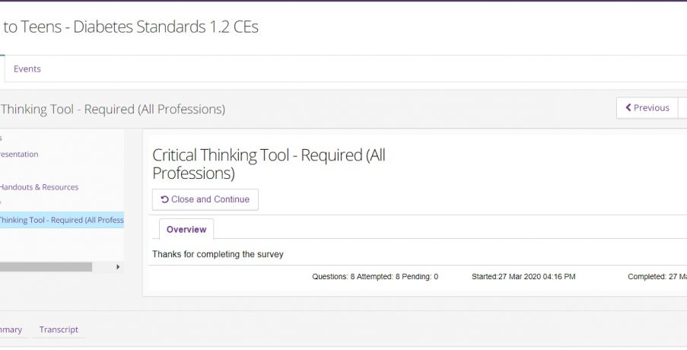The width and height of the screenshot is (687, 350).
Task: Open Handouts & Resources in the sidebar
Action: pos(39,187)
